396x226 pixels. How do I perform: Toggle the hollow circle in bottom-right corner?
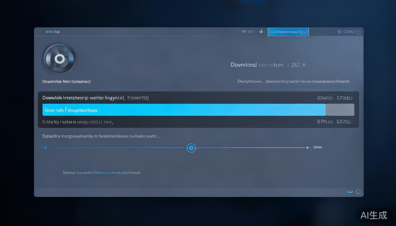point(358,192)
